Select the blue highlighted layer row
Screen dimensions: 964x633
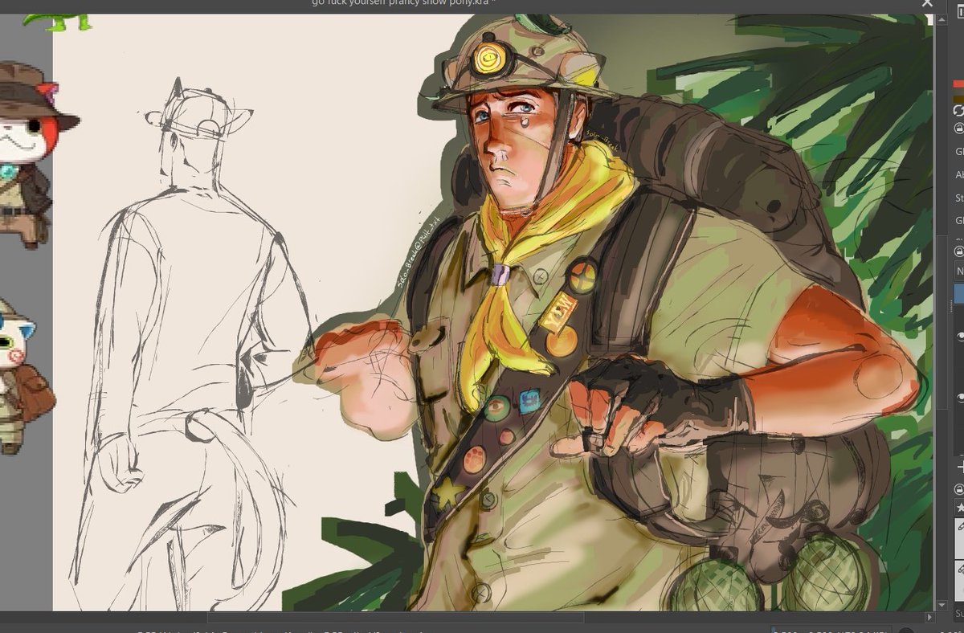click(959, 292)
